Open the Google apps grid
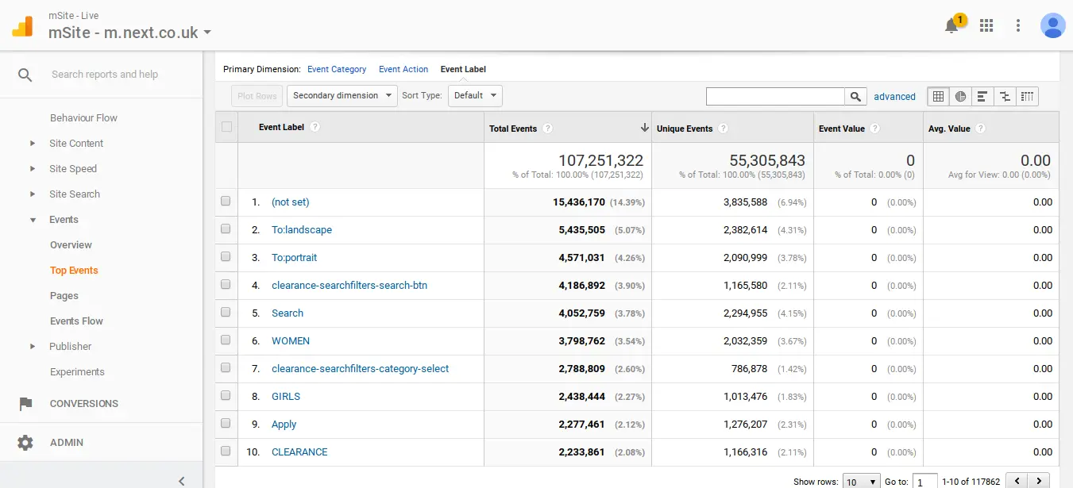The height and width of the screenshot is (488, 1073). 986,25
